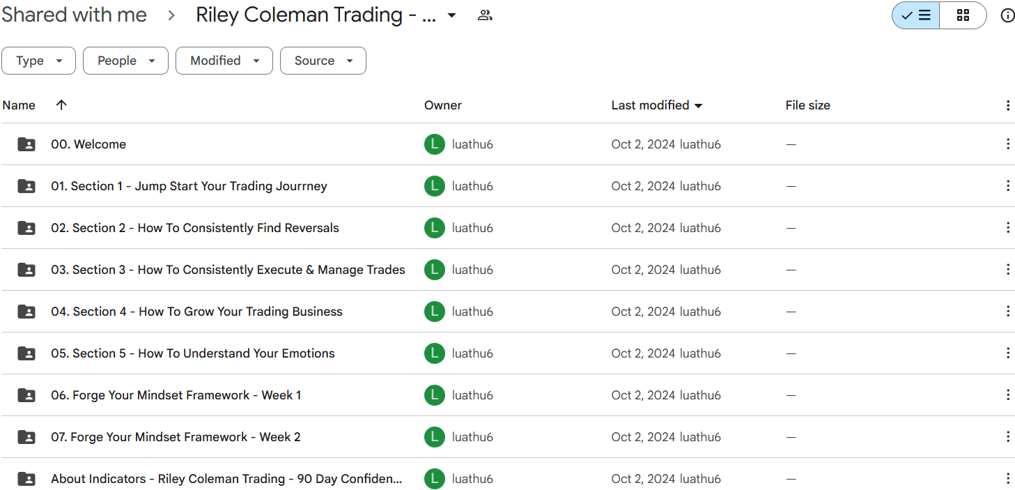The height and width of the screenshot is (490, 1015).
Task: Click folder icon of 02. Section 2 row
Action: (x=26, y=228)
